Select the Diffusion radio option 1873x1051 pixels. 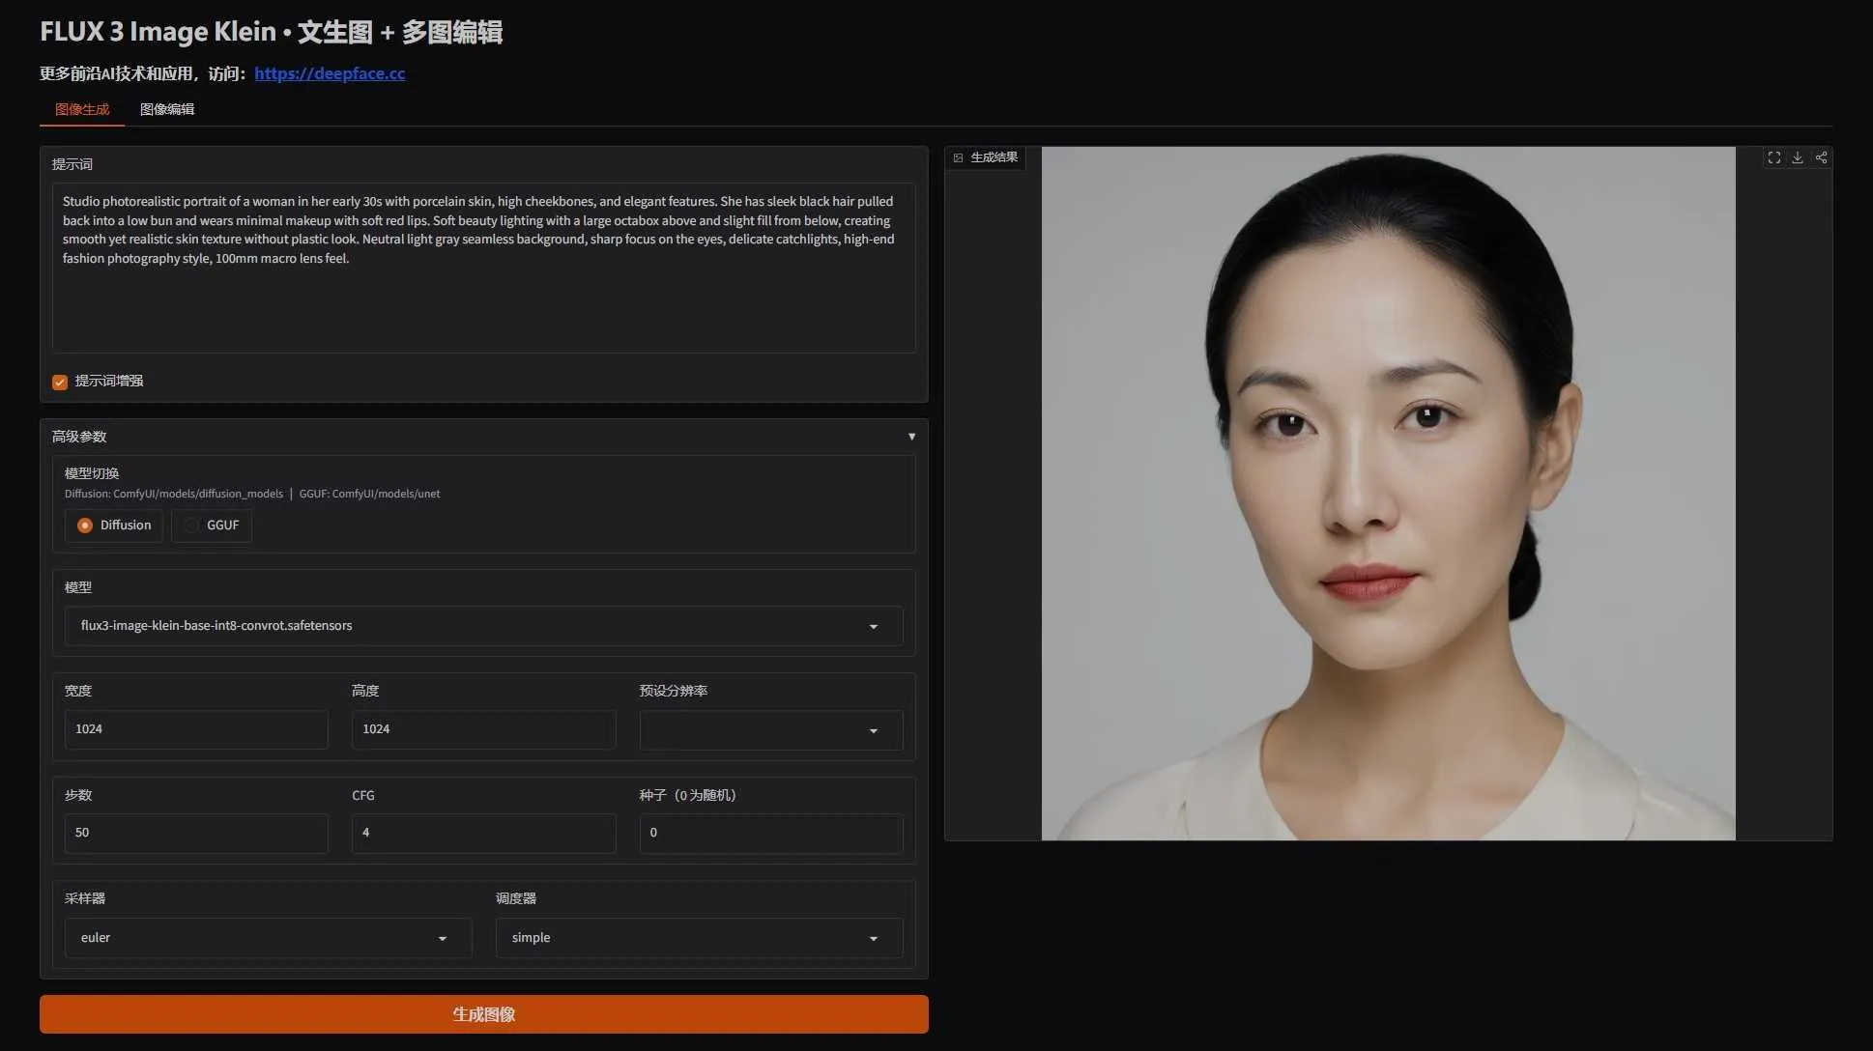[114, 525]
